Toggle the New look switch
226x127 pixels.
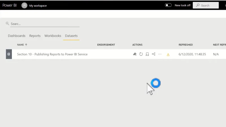click(168, 5)
